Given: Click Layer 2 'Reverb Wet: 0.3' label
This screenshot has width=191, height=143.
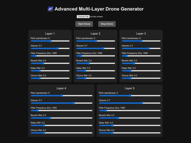Looking at the screenshot, I should [84, 61].
